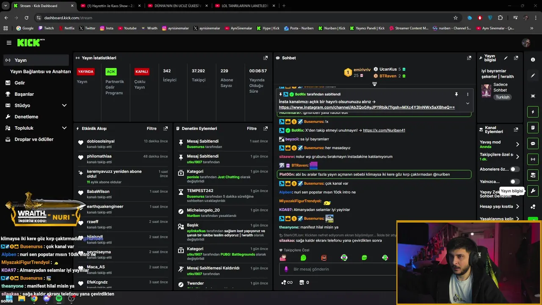Click the shop icon below message box
The width and height of the screenshot is (542, 305).
(301, 282)
